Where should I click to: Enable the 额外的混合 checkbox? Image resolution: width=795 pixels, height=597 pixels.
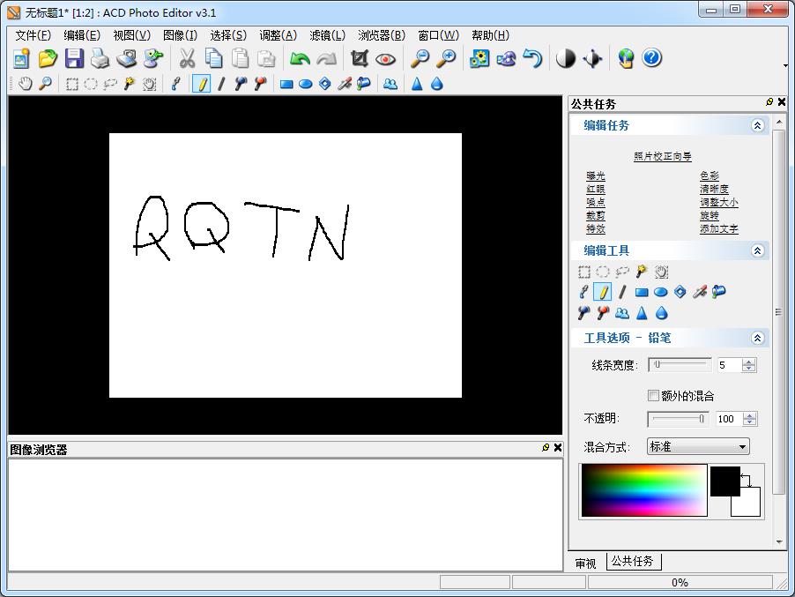click(653, 396)
